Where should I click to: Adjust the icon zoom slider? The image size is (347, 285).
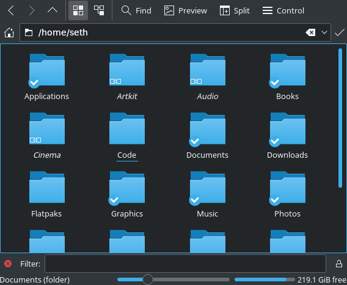pos(148,279)
